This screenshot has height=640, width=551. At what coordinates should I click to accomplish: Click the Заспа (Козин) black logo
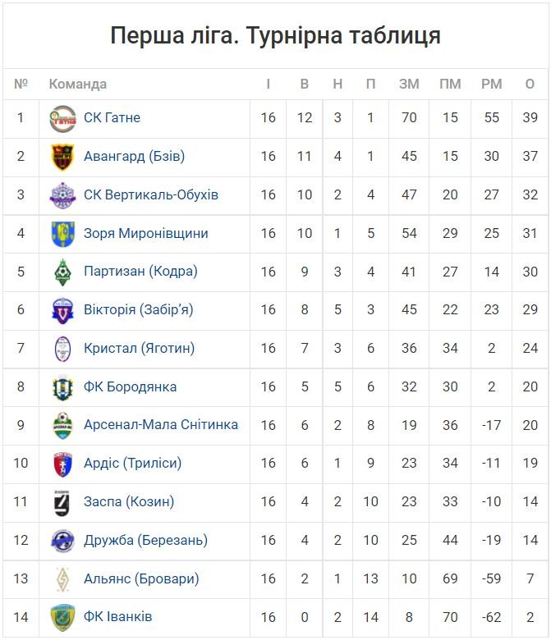pos(62,502)
